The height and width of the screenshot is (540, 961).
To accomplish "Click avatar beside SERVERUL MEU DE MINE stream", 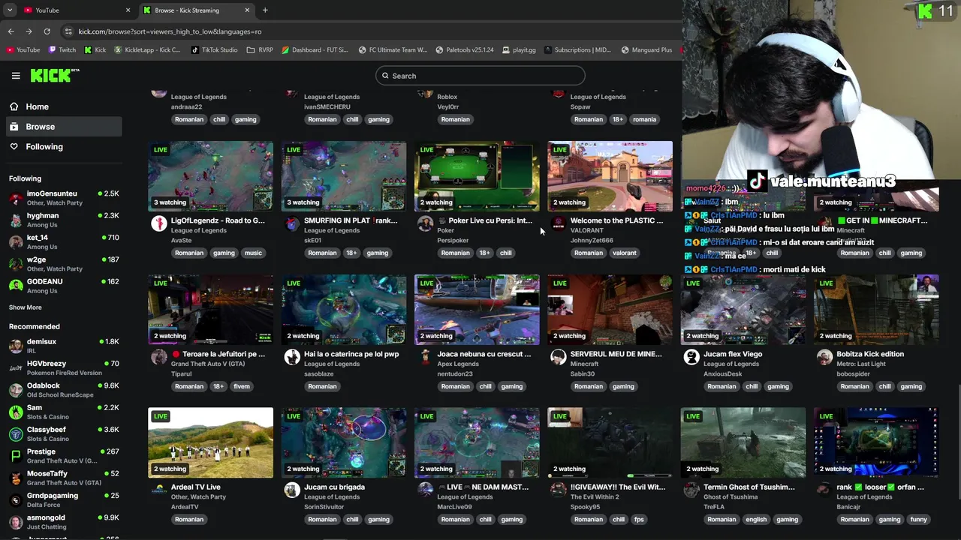I will tap(559, 357).
